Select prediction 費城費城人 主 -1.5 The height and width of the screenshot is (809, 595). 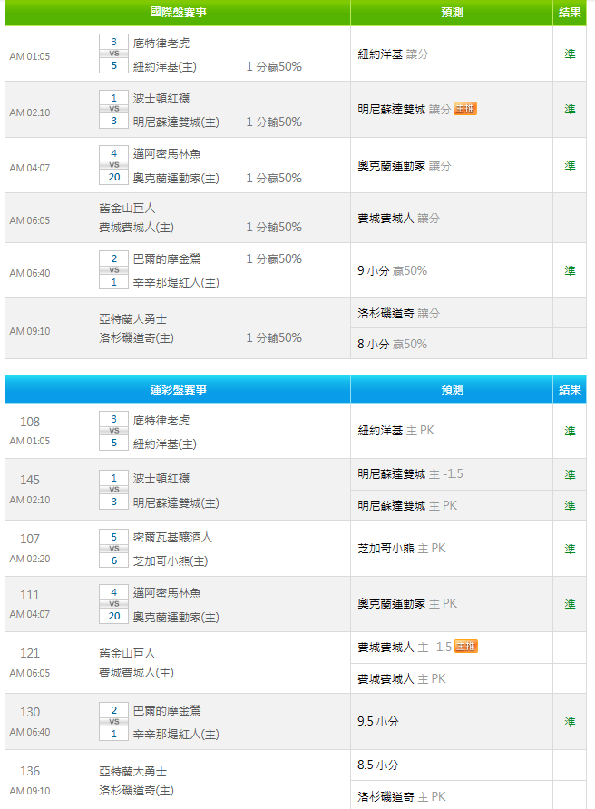point(405,647)
